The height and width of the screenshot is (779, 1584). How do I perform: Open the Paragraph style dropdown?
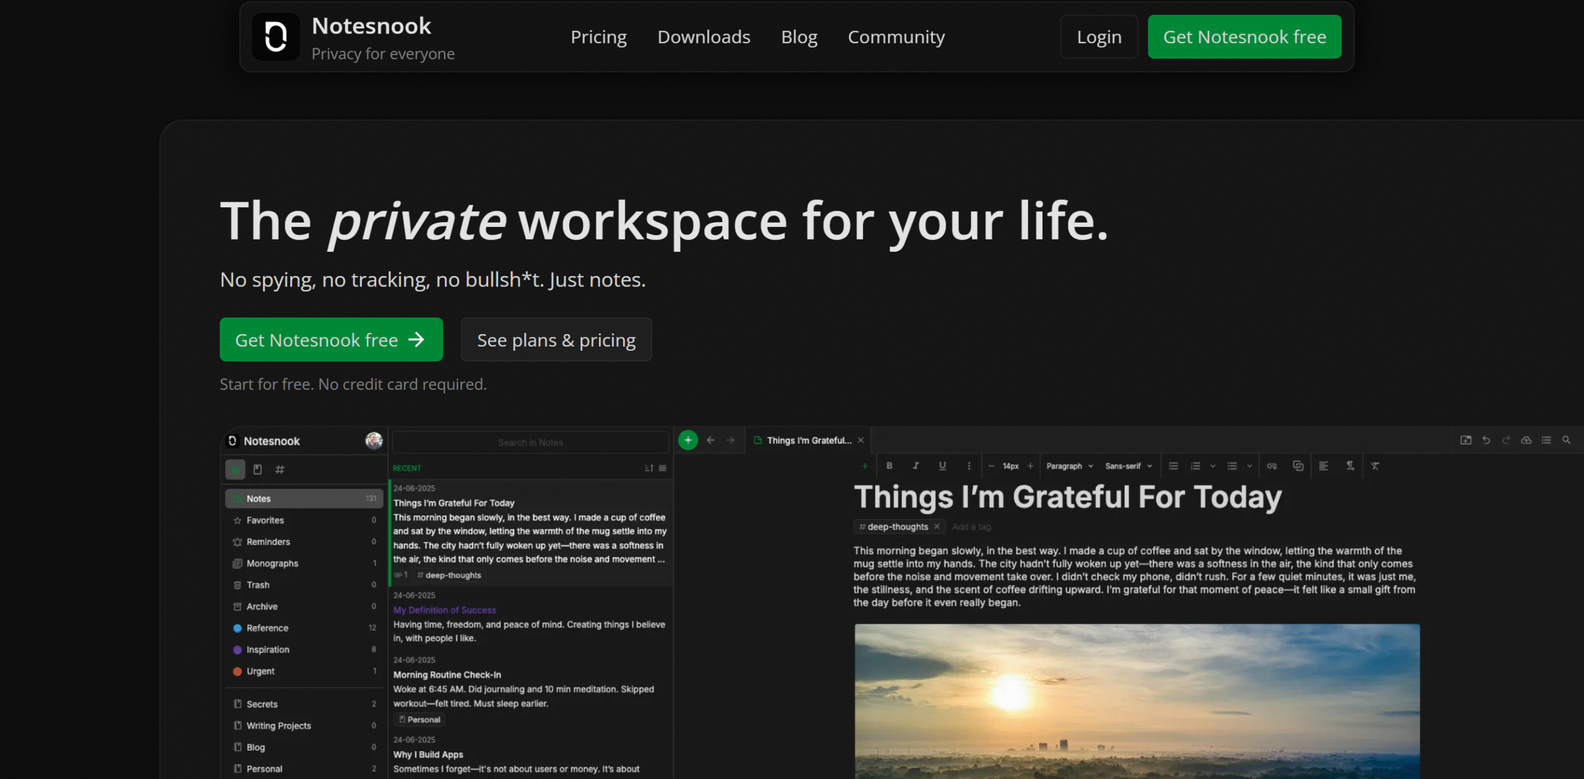pos(1070,466)
